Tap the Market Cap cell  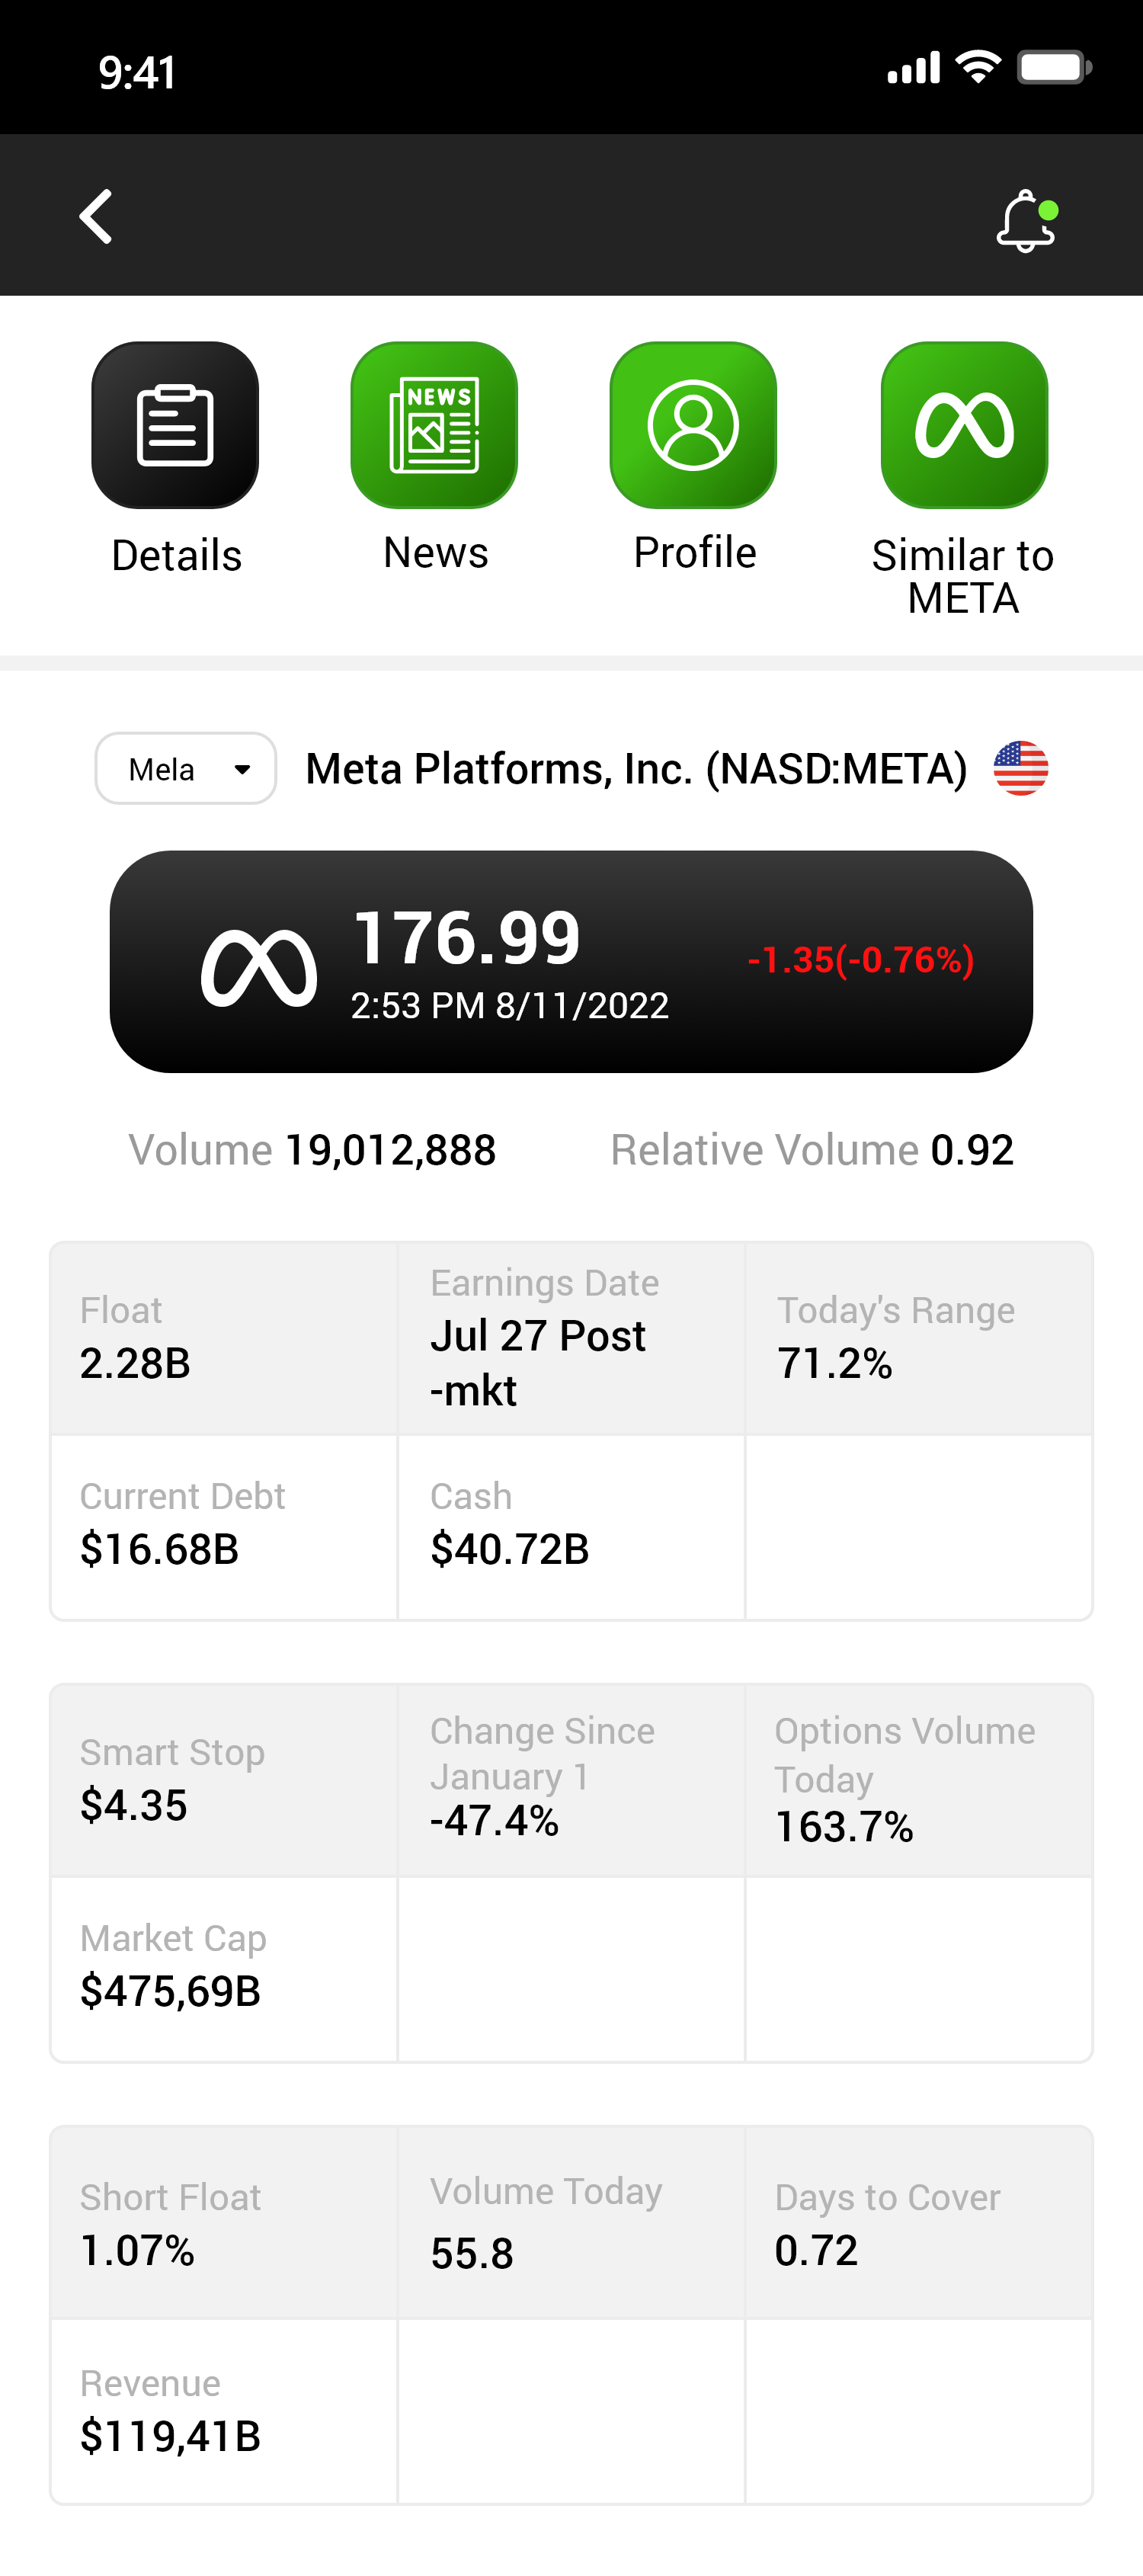pos(224,1968)
